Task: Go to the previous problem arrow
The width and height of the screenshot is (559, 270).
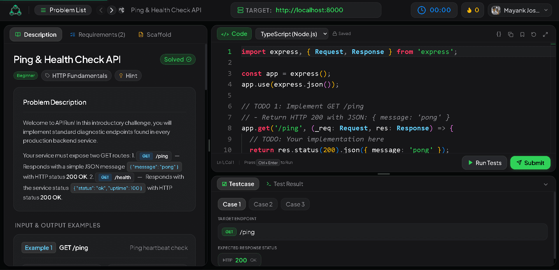Action: click(101, 10)
